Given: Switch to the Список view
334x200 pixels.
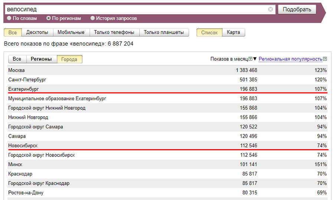Looking at the screenshot, I should [209, 32].
